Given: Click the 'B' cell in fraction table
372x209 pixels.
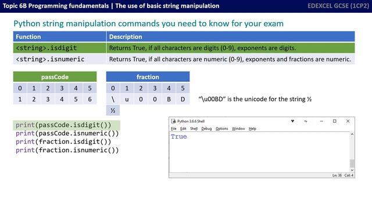Looking at the screenshot, I should [x=169, y=99].
